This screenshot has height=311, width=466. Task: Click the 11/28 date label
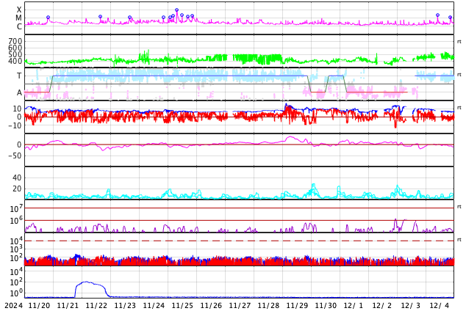click(268, 306)
